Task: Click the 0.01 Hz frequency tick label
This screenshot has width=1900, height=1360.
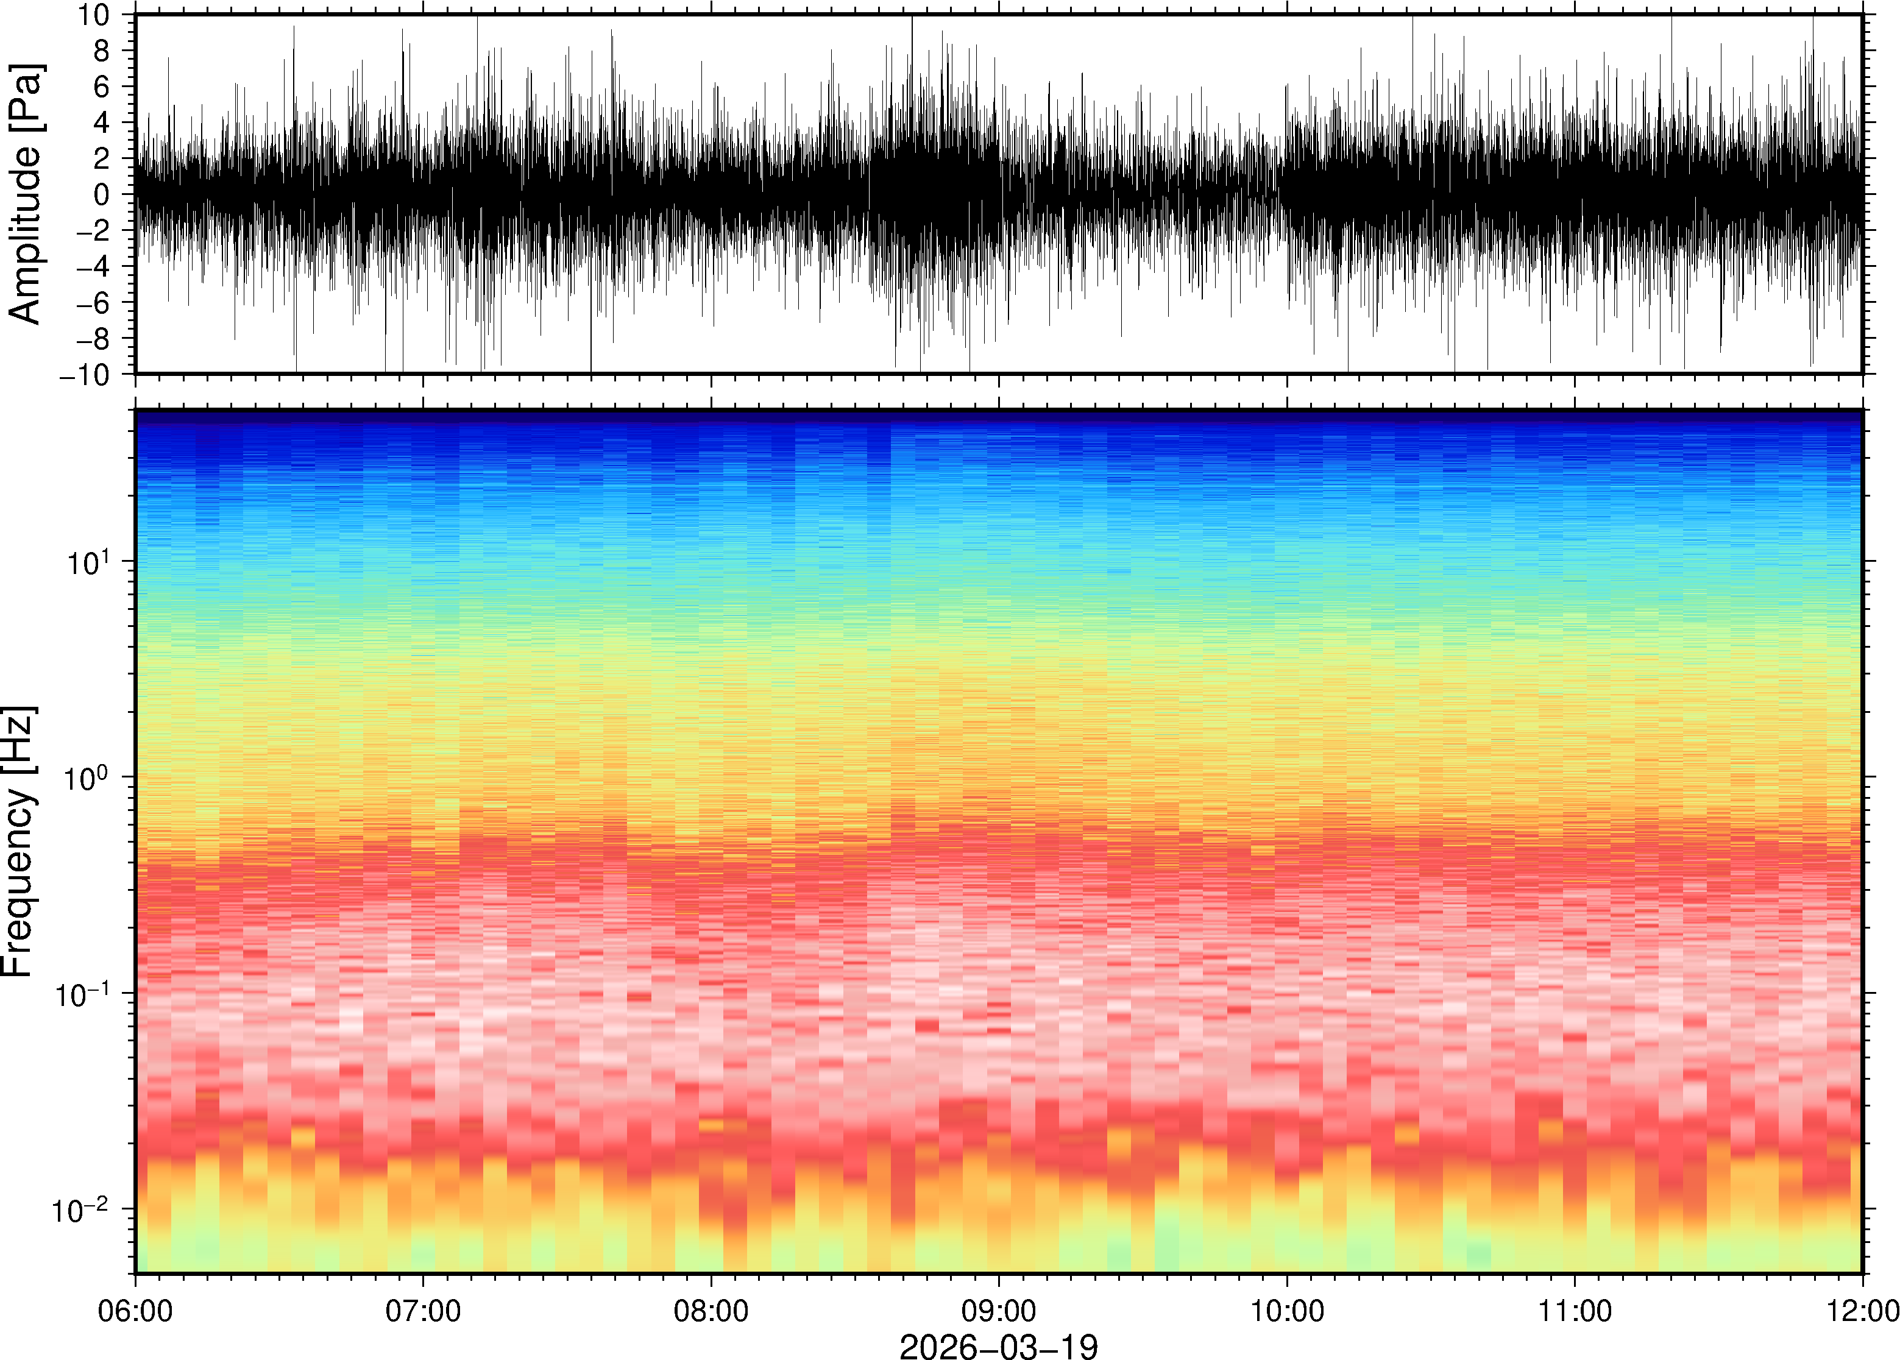Action: [x=80, y=1208]
